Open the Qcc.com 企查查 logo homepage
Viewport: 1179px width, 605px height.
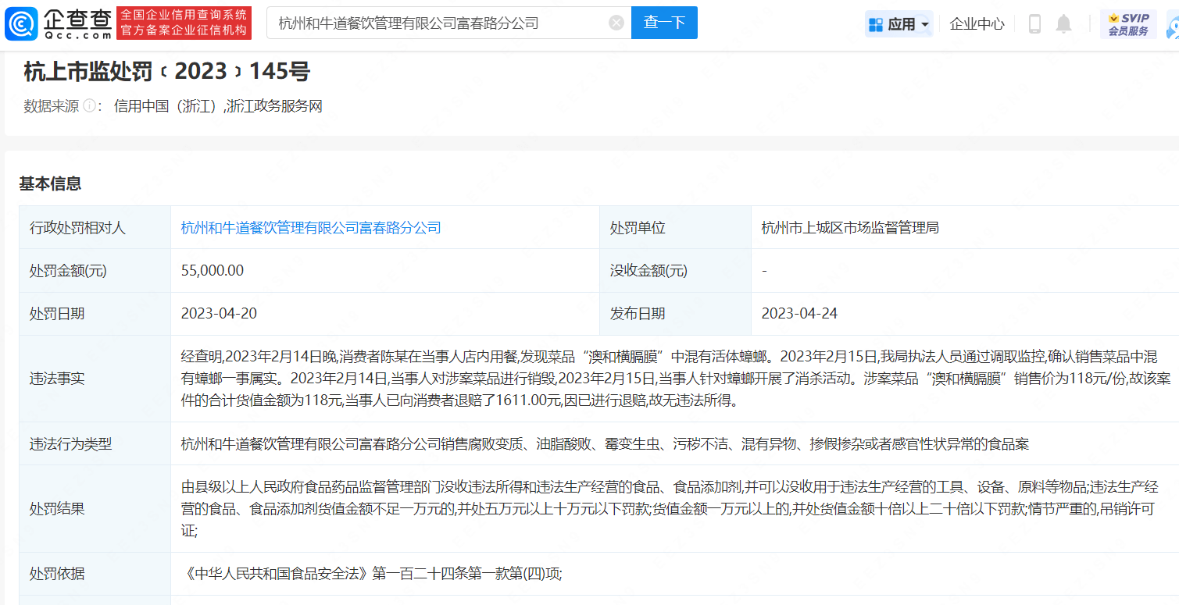click(59, 23)
